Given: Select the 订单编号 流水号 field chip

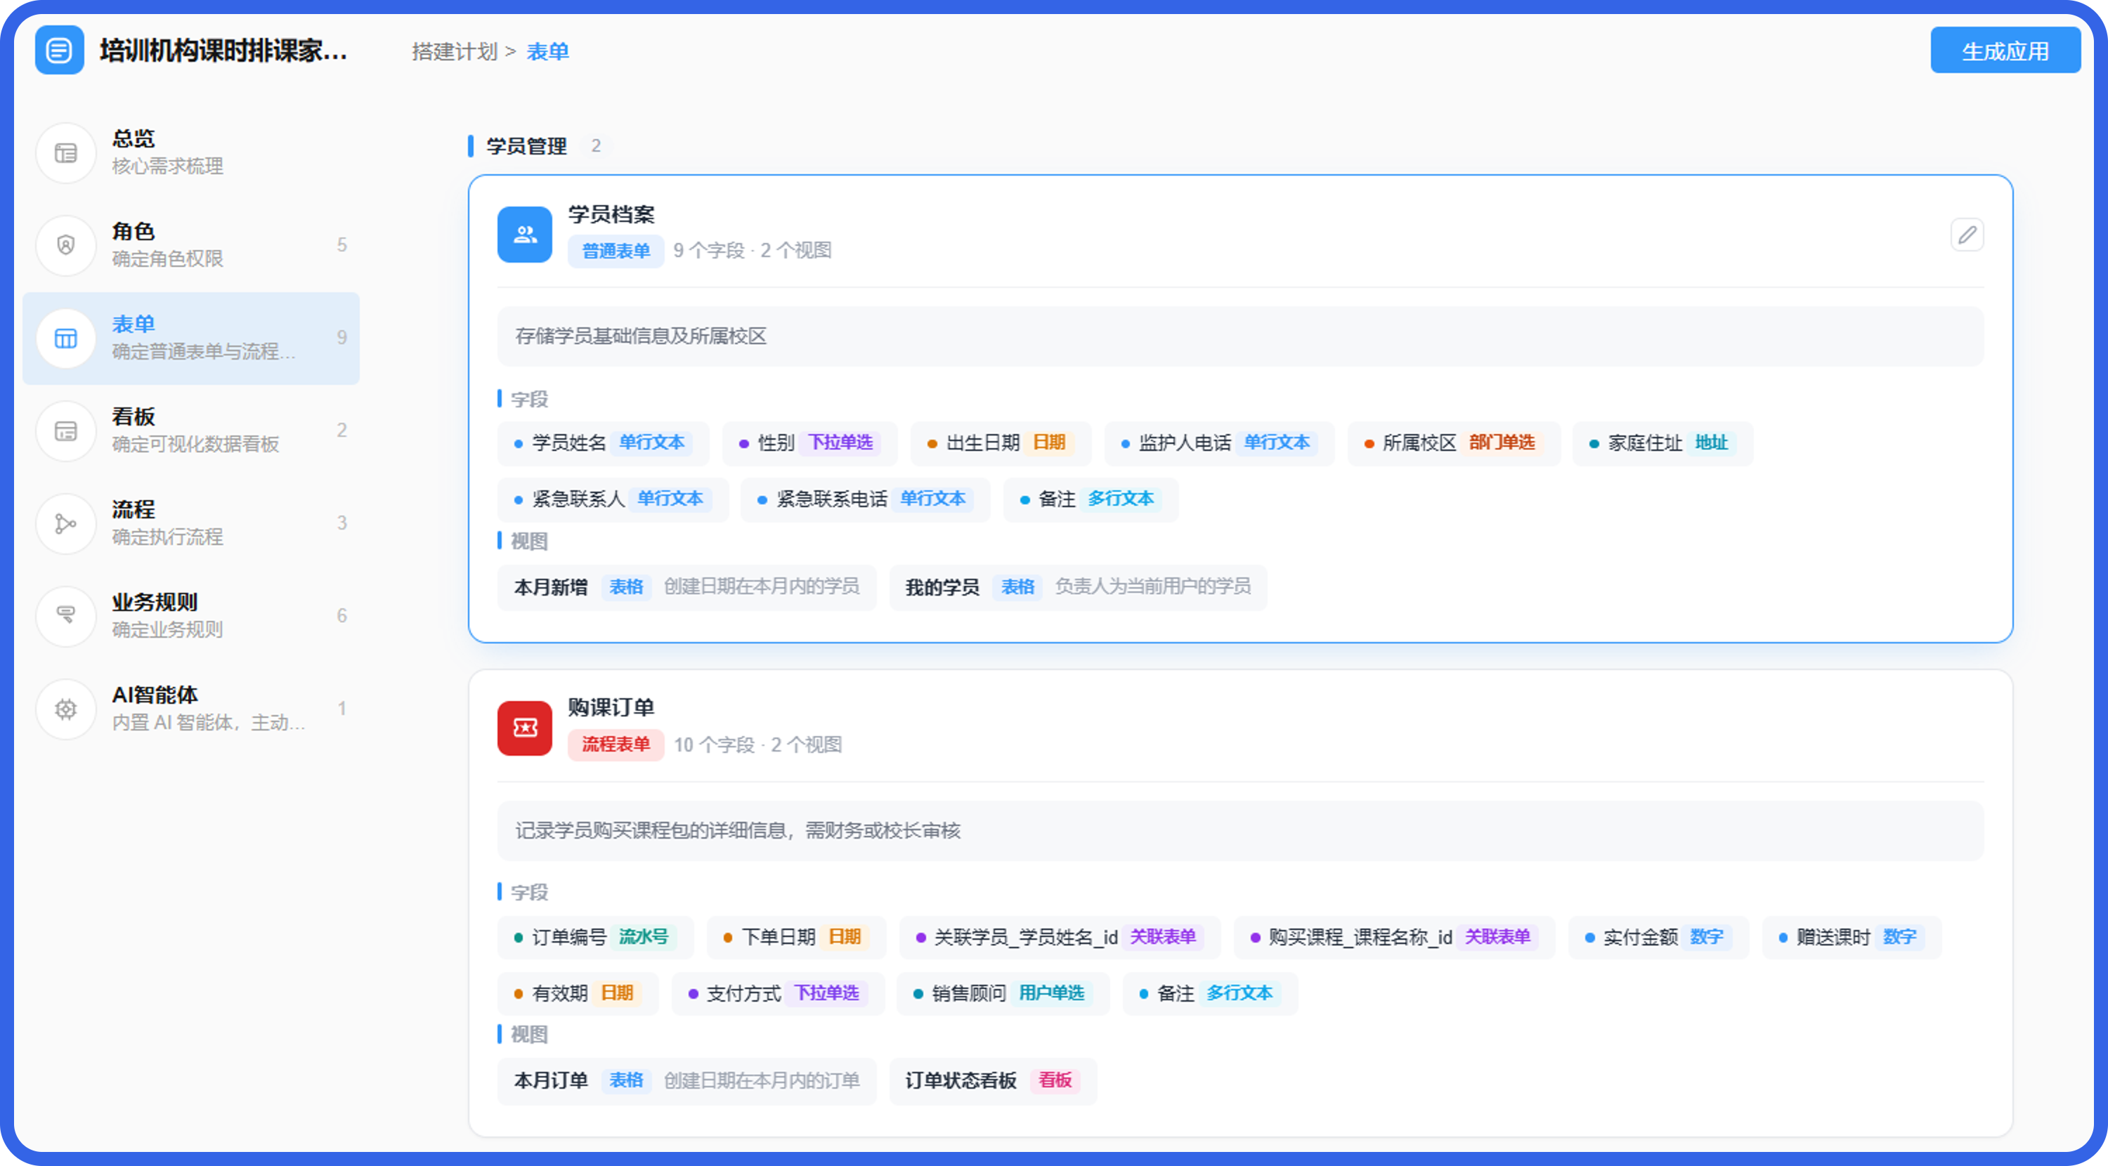Looking at the screenshot, I should [x=595, y=938].
